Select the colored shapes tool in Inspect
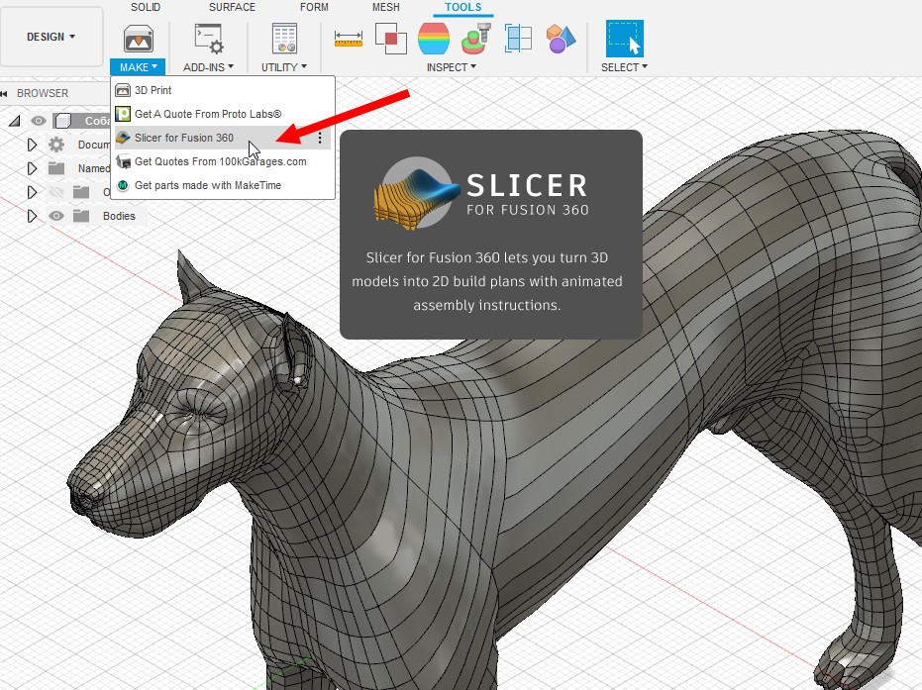This screenshot has width=922, height=690. pyautogui.click(x=561, y=39)
